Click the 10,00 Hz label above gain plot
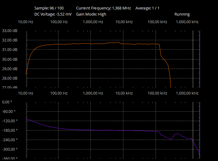 (26, 22)
